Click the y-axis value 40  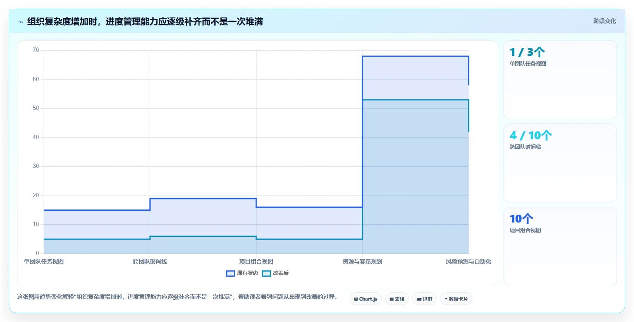(36, 137)
